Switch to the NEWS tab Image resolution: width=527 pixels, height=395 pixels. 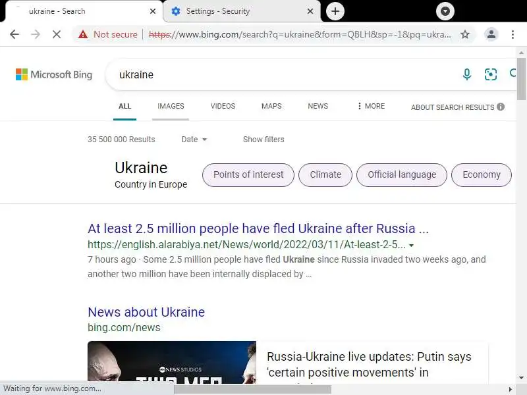pos(318,106)
